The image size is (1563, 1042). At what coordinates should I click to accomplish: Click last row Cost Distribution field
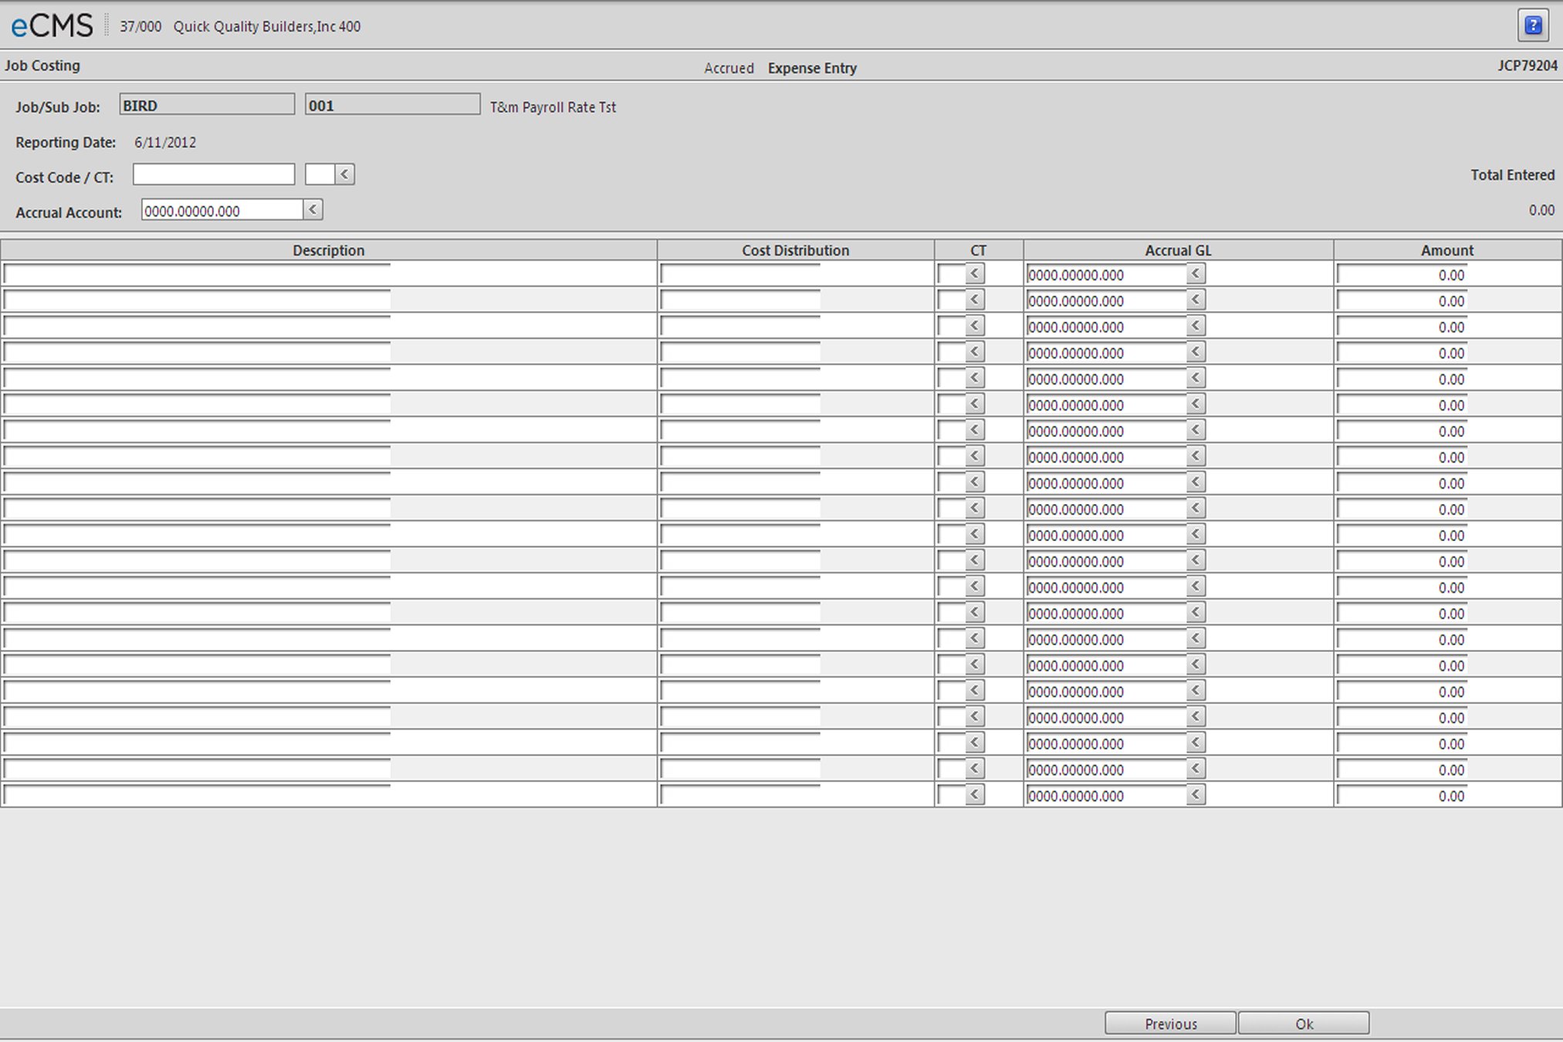click(740, 795)
